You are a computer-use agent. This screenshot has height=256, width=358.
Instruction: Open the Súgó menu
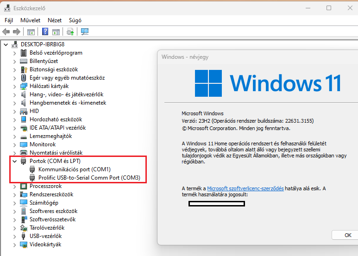pyautogui.click(x=75, y=20)
